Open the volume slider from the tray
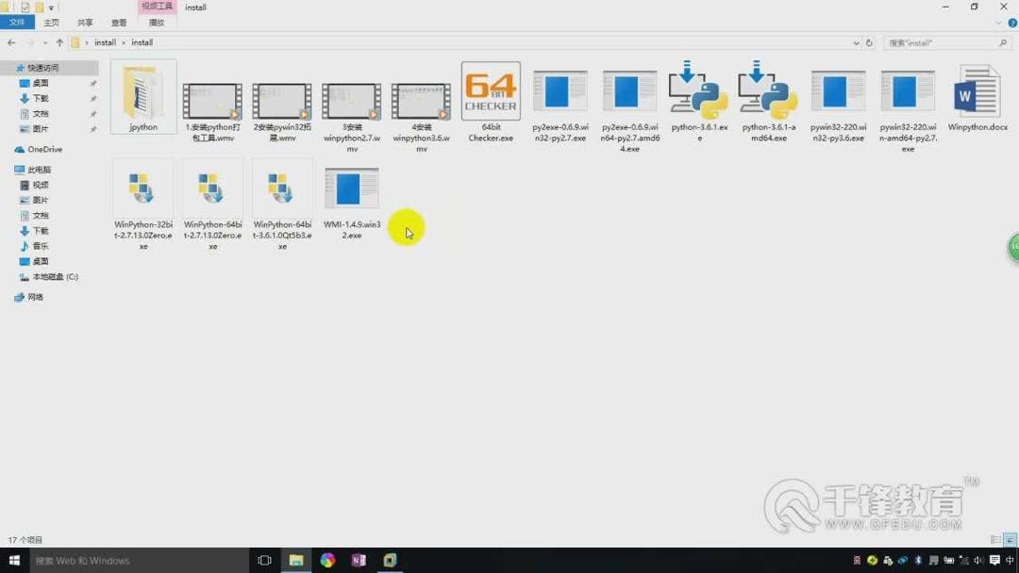The image size is (1019, 573). pyautogui.click(x=977, y=560)
